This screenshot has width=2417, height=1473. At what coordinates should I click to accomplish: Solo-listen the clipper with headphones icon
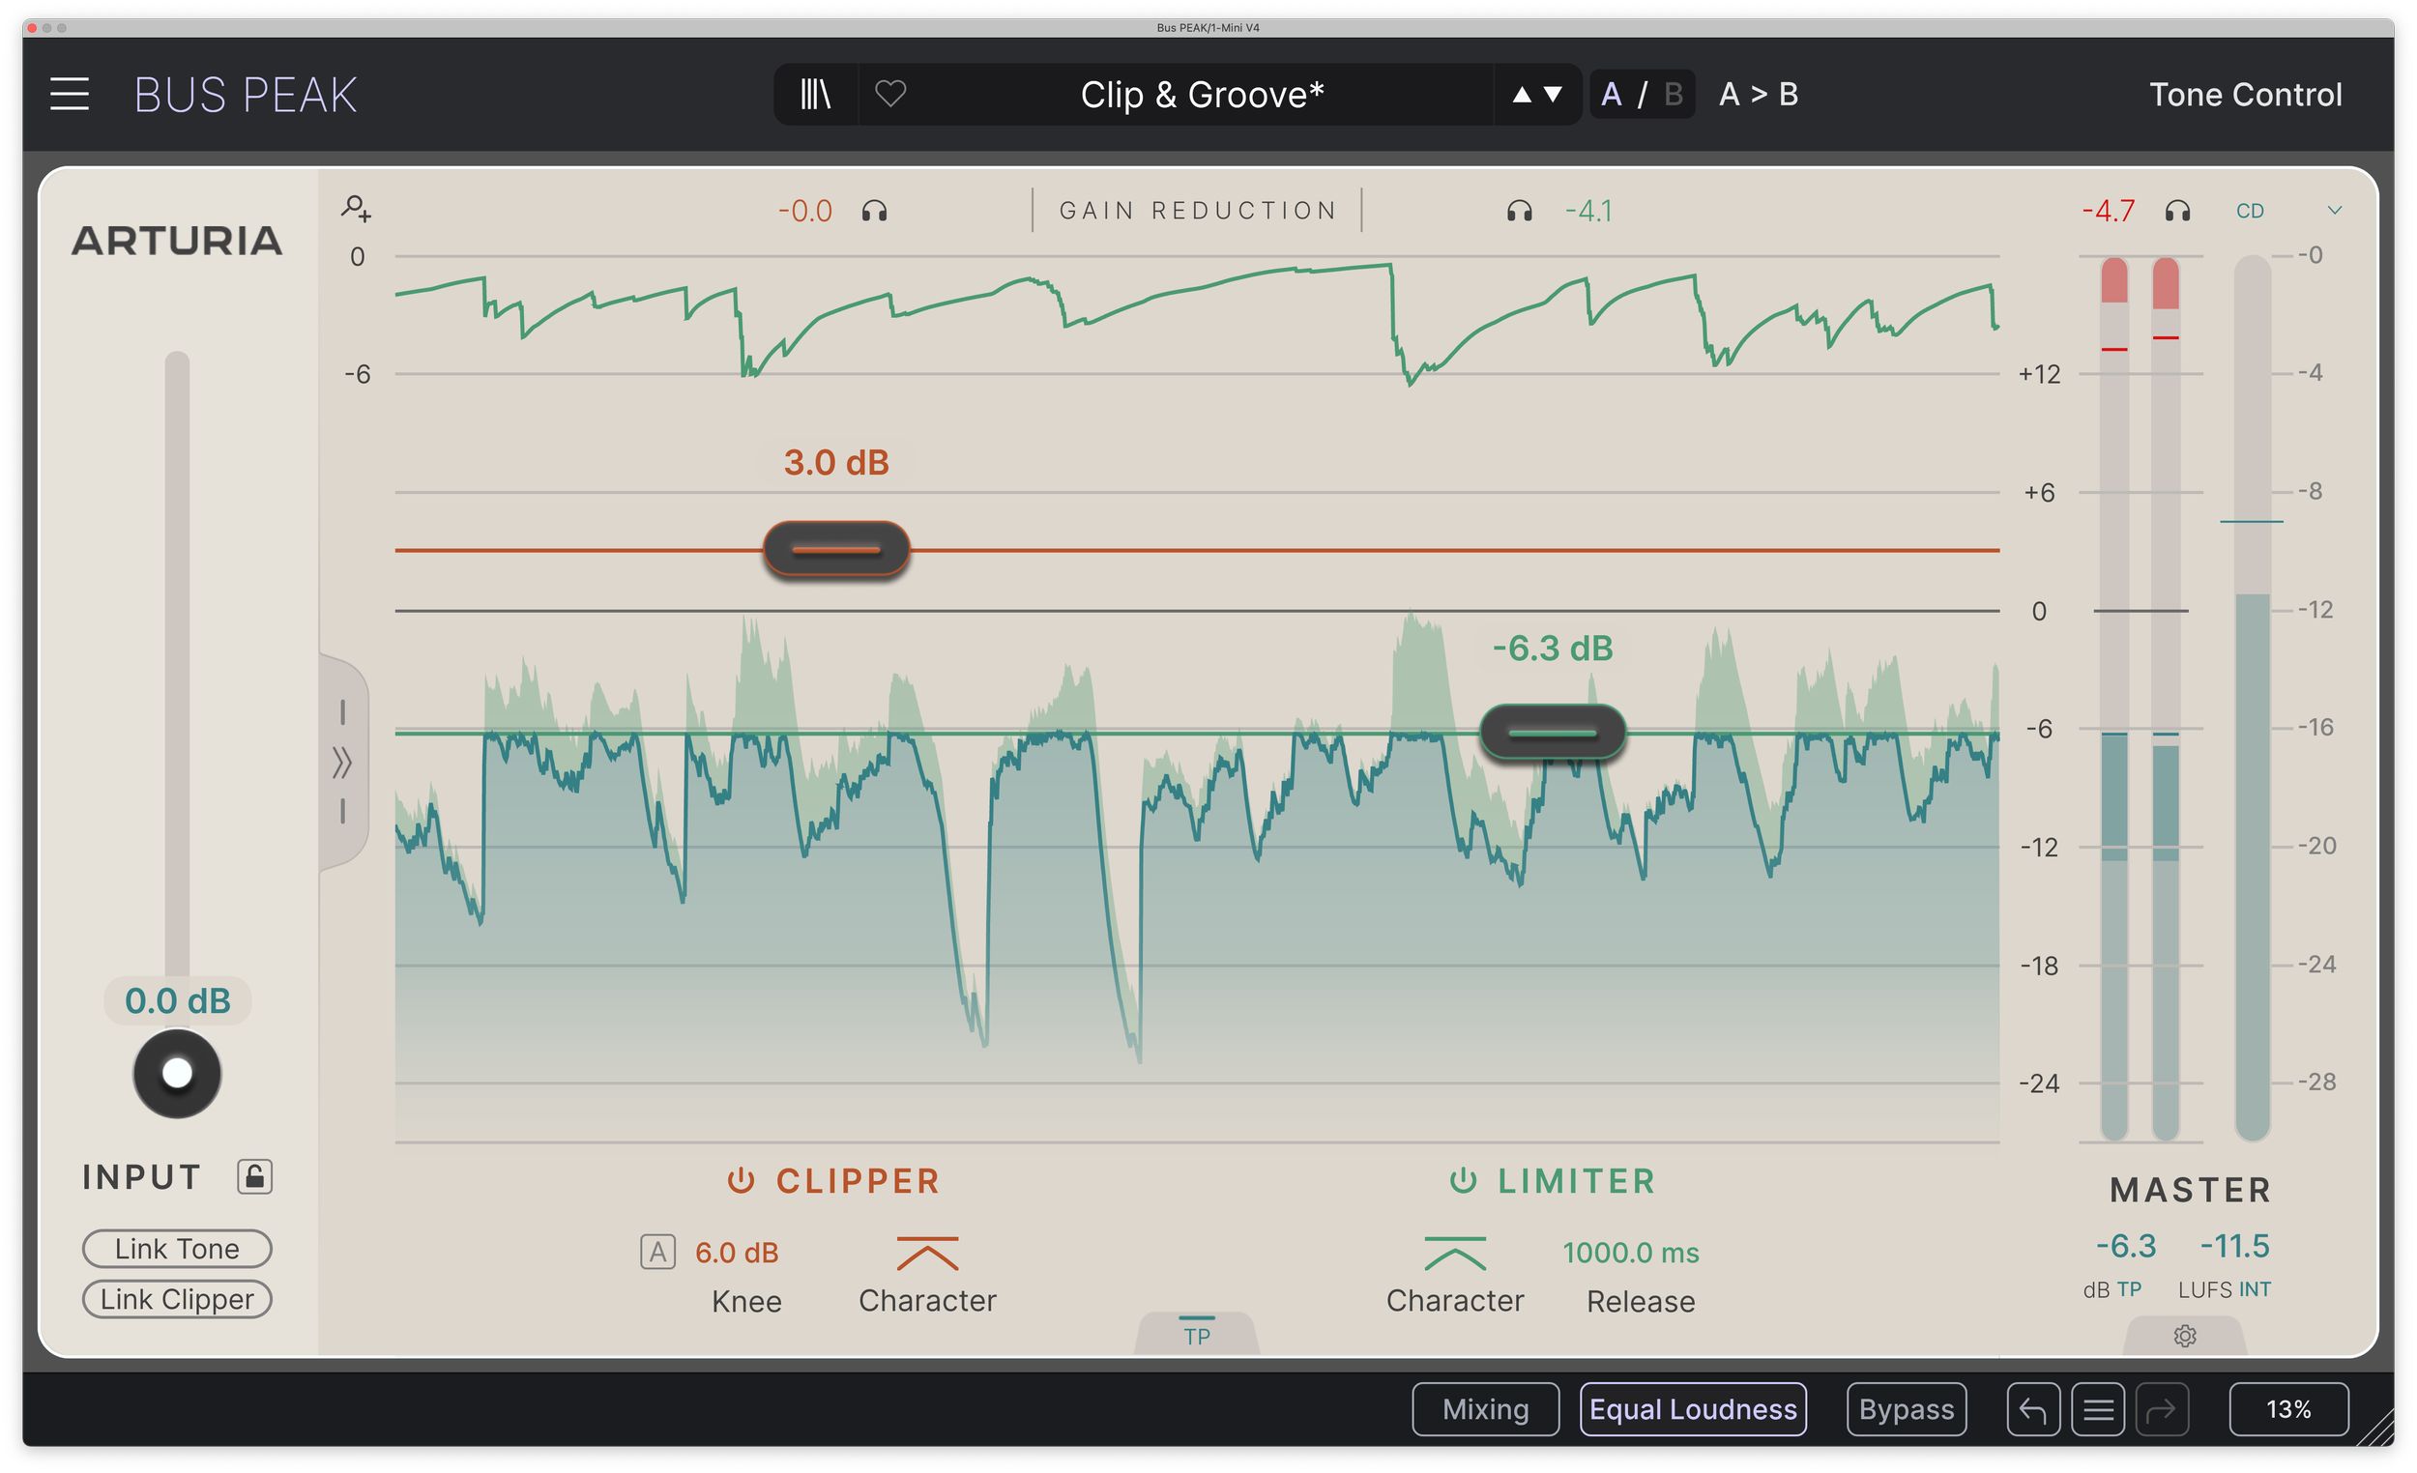(874, 211)
